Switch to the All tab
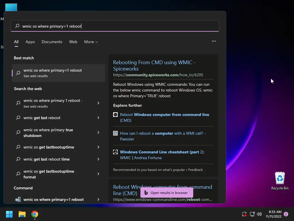294x221 pixels. tap(16, 42)
